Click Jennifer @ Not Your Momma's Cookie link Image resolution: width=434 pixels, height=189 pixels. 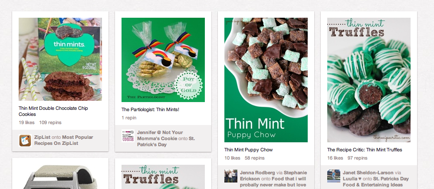(x=160, y=135)
